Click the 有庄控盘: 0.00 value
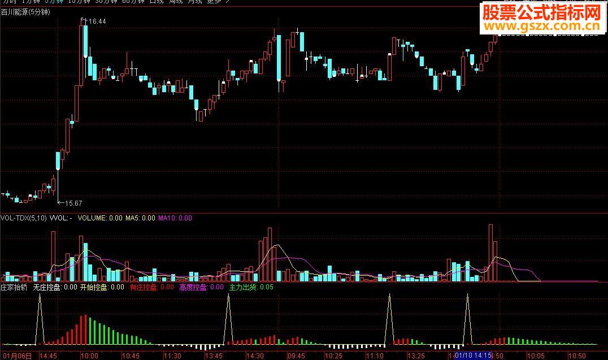The image size is (608, 360). coord(151,287)
